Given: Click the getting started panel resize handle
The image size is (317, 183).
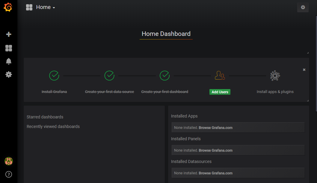Looking at the screenshot, I should pos(308,100).
